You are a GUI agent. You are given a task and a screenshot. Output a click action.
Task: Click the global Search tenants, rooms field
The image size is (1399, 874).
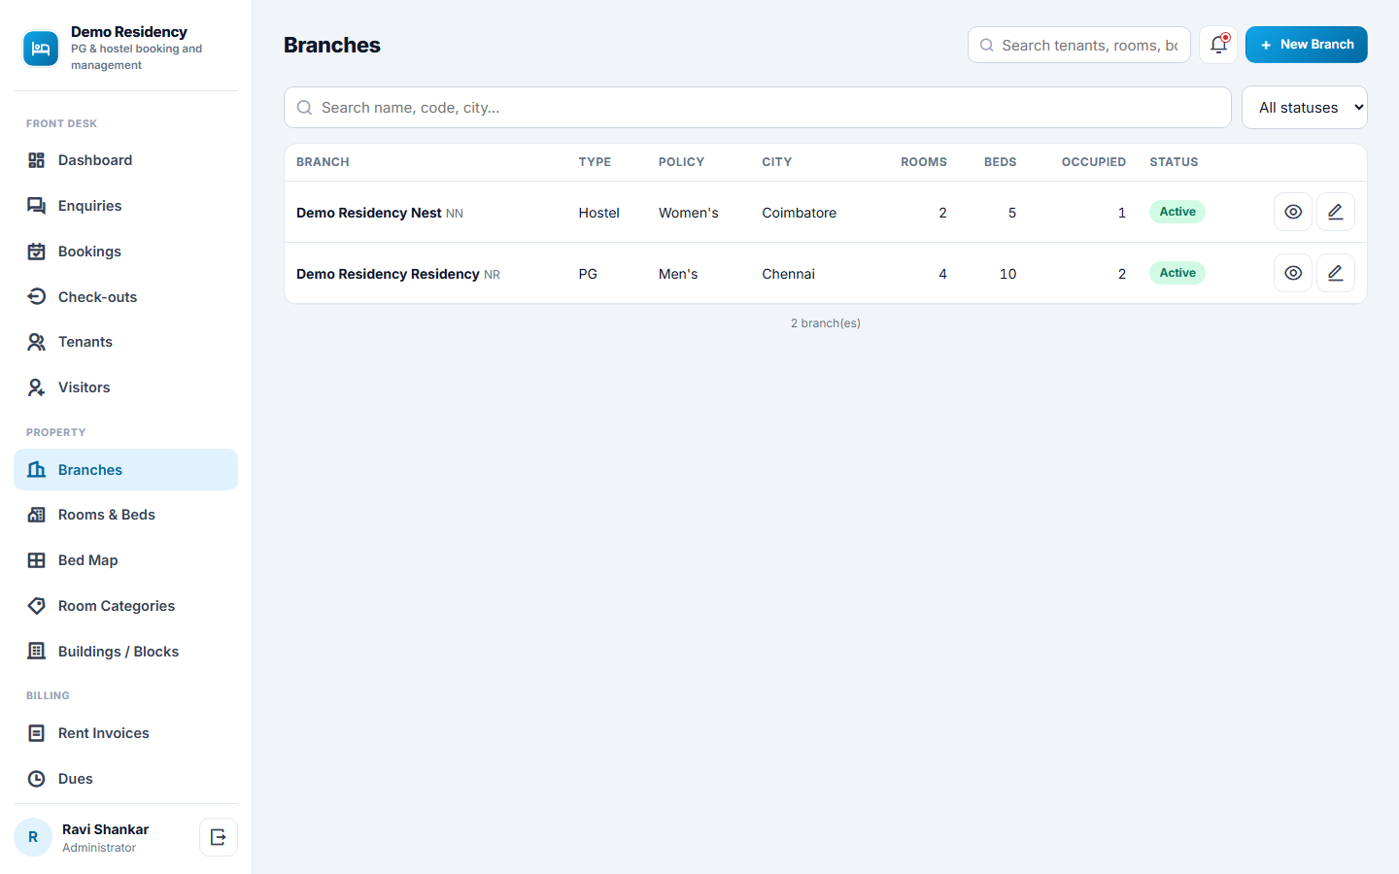pyautogui.click(x=1079, y=45)
